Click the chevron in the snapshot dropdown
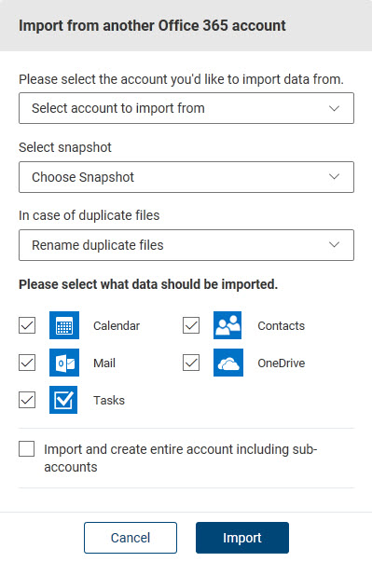 click(335, 177)
